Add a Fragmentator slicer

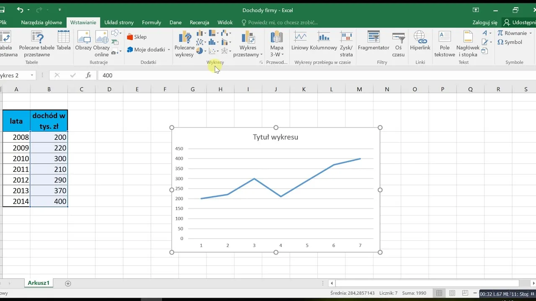point(373,42)
